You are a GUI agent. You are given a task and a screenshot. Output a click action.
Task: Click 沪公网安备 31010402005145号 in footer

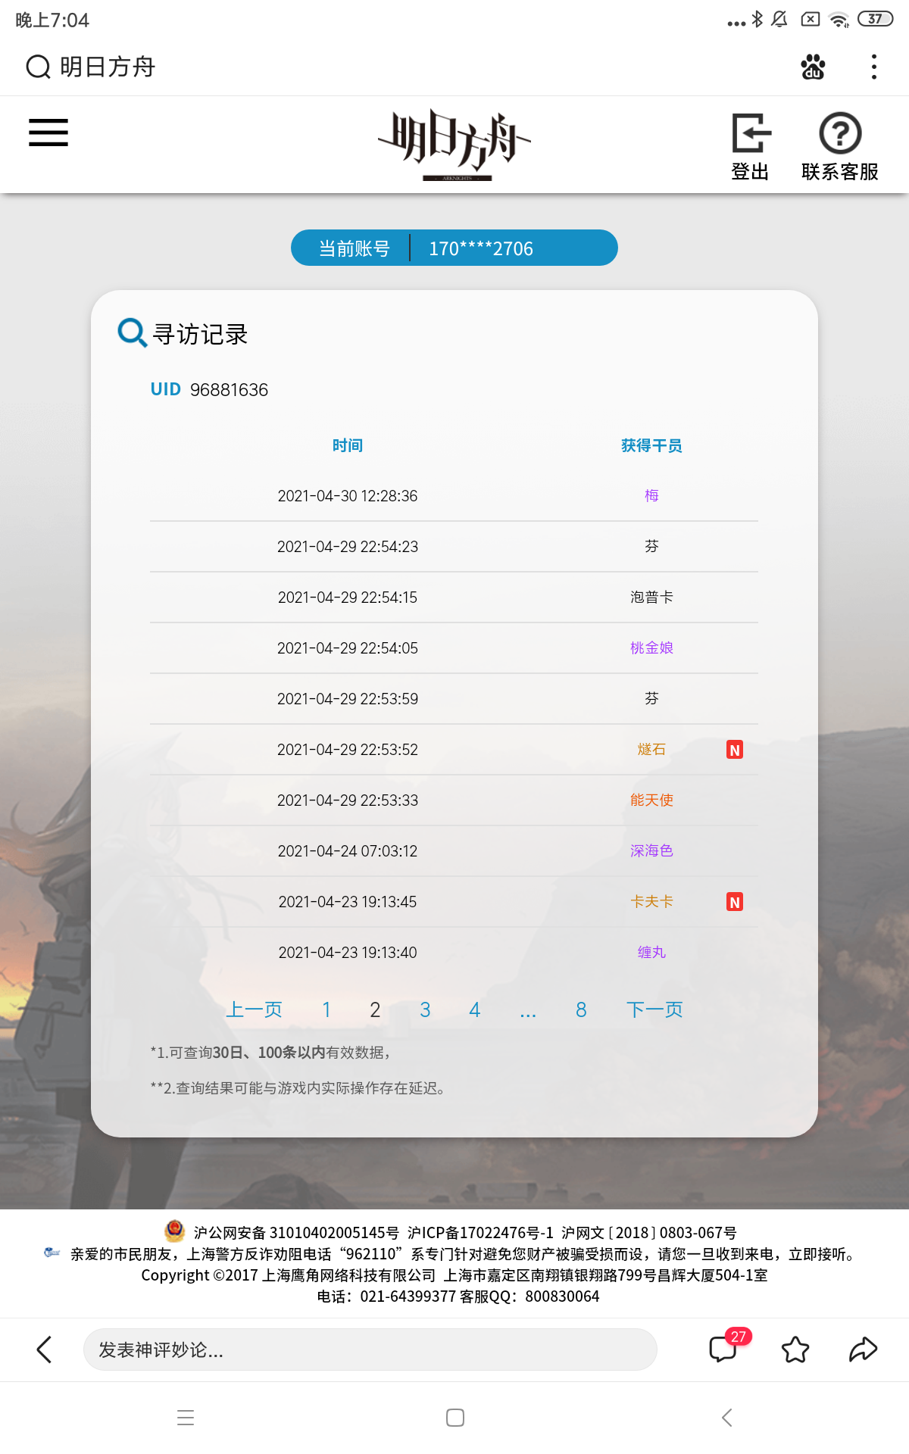(x=296, y=1233)
